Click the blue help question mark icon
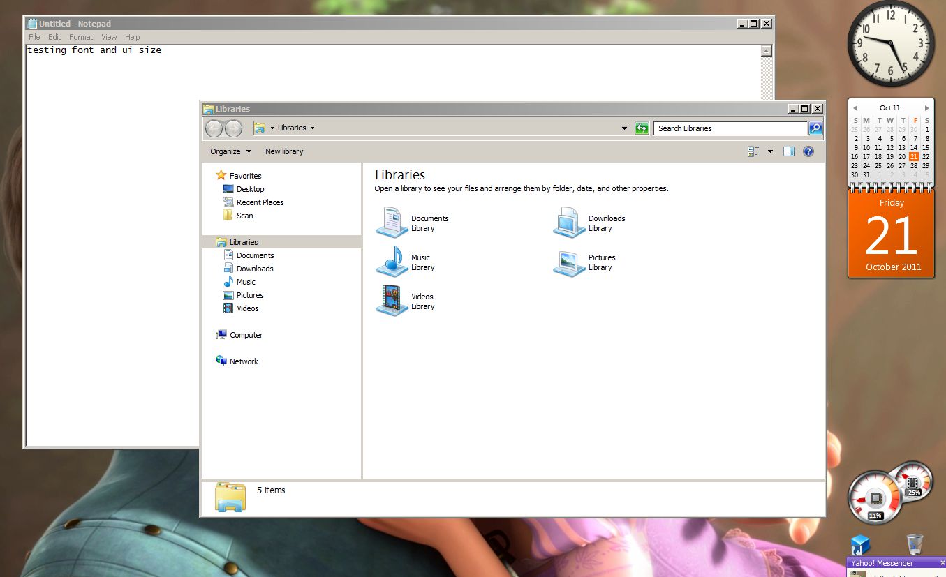The height and width of the screenshot is (577, 946). point(808,151)
